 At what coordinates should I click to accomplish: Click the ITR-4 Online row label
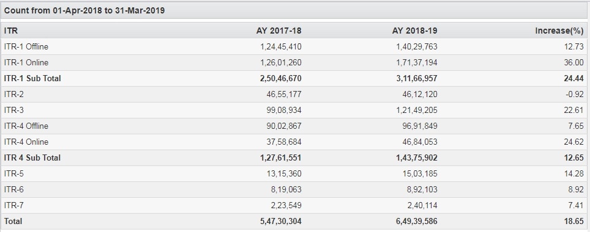(x=26, y=142)
